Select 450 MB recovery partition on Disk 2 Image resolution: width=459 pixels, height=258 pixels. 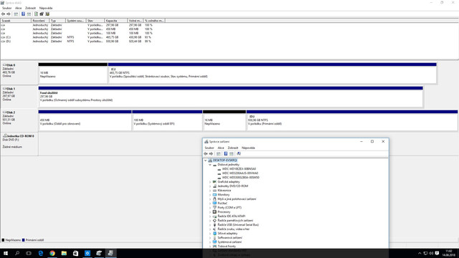[85, 120]
